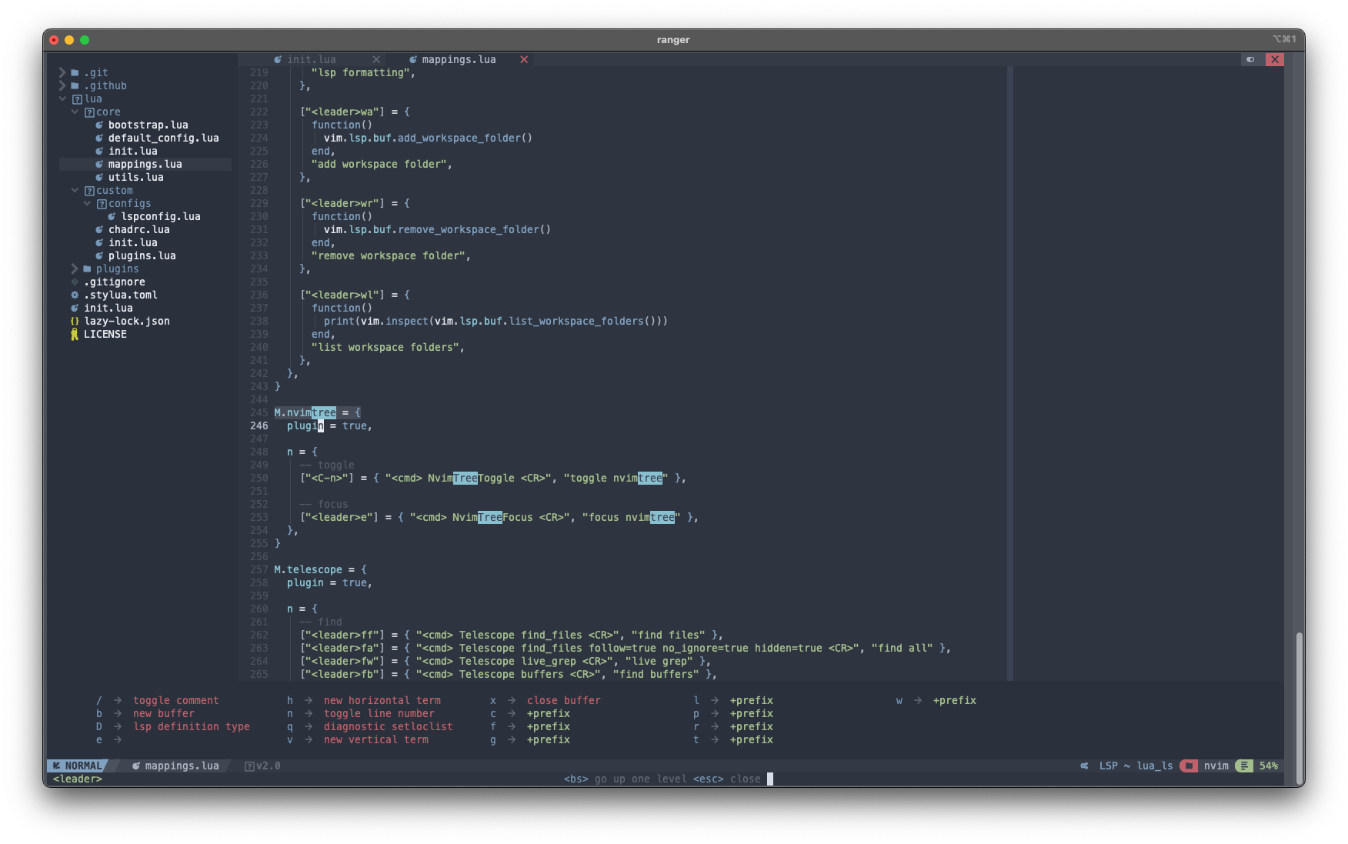Expand the .github folder in the sidebar

coord(61,85)
